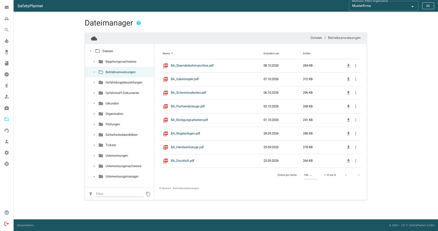
Task: Download BA_Schweissarbeiten.pdf
Action: point(348,93)
